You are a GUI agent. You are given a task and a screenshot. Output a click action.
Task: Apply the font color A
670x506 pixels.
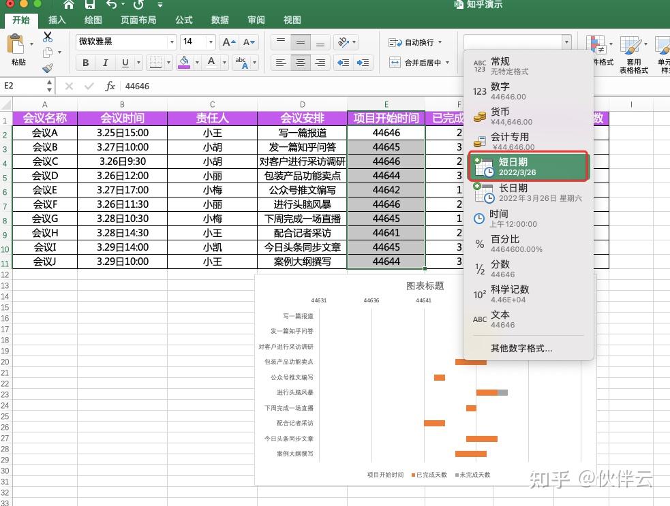tap(211, 63)
